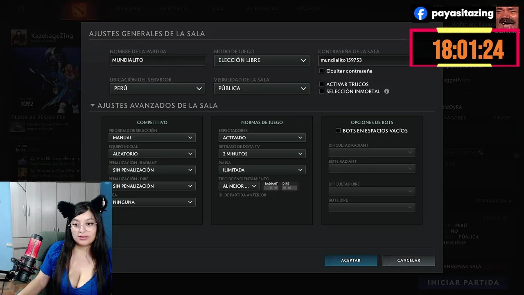Open Retraso de Dota TV dropdown
This screenshot has height=295, width=524.
262,154
